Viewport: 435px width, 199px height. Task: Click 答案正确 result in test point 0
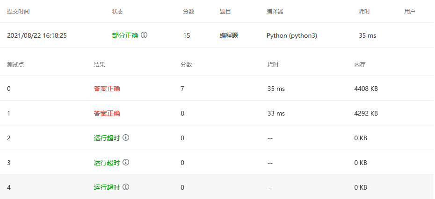tap(107, 89)
